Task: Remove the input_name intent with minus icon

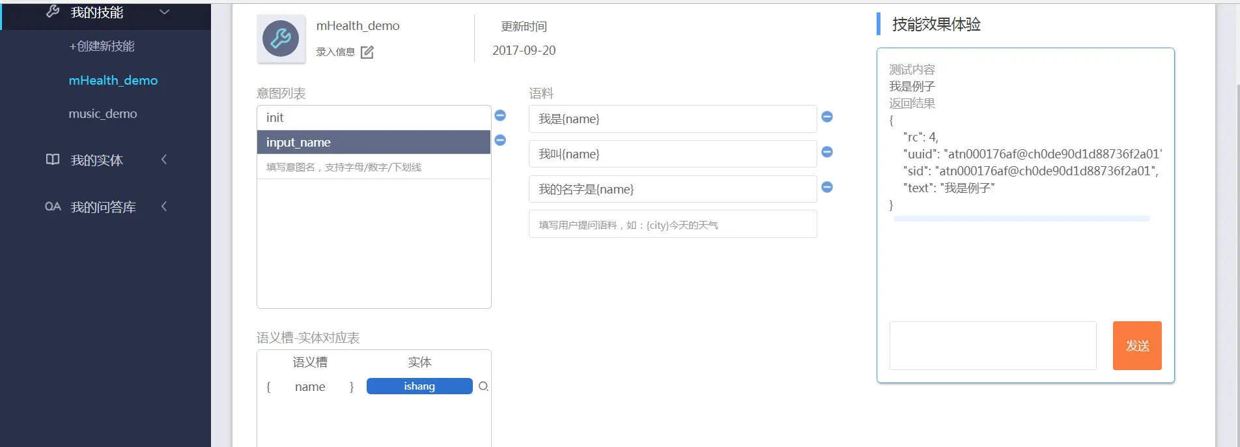Action: point(500,140)
